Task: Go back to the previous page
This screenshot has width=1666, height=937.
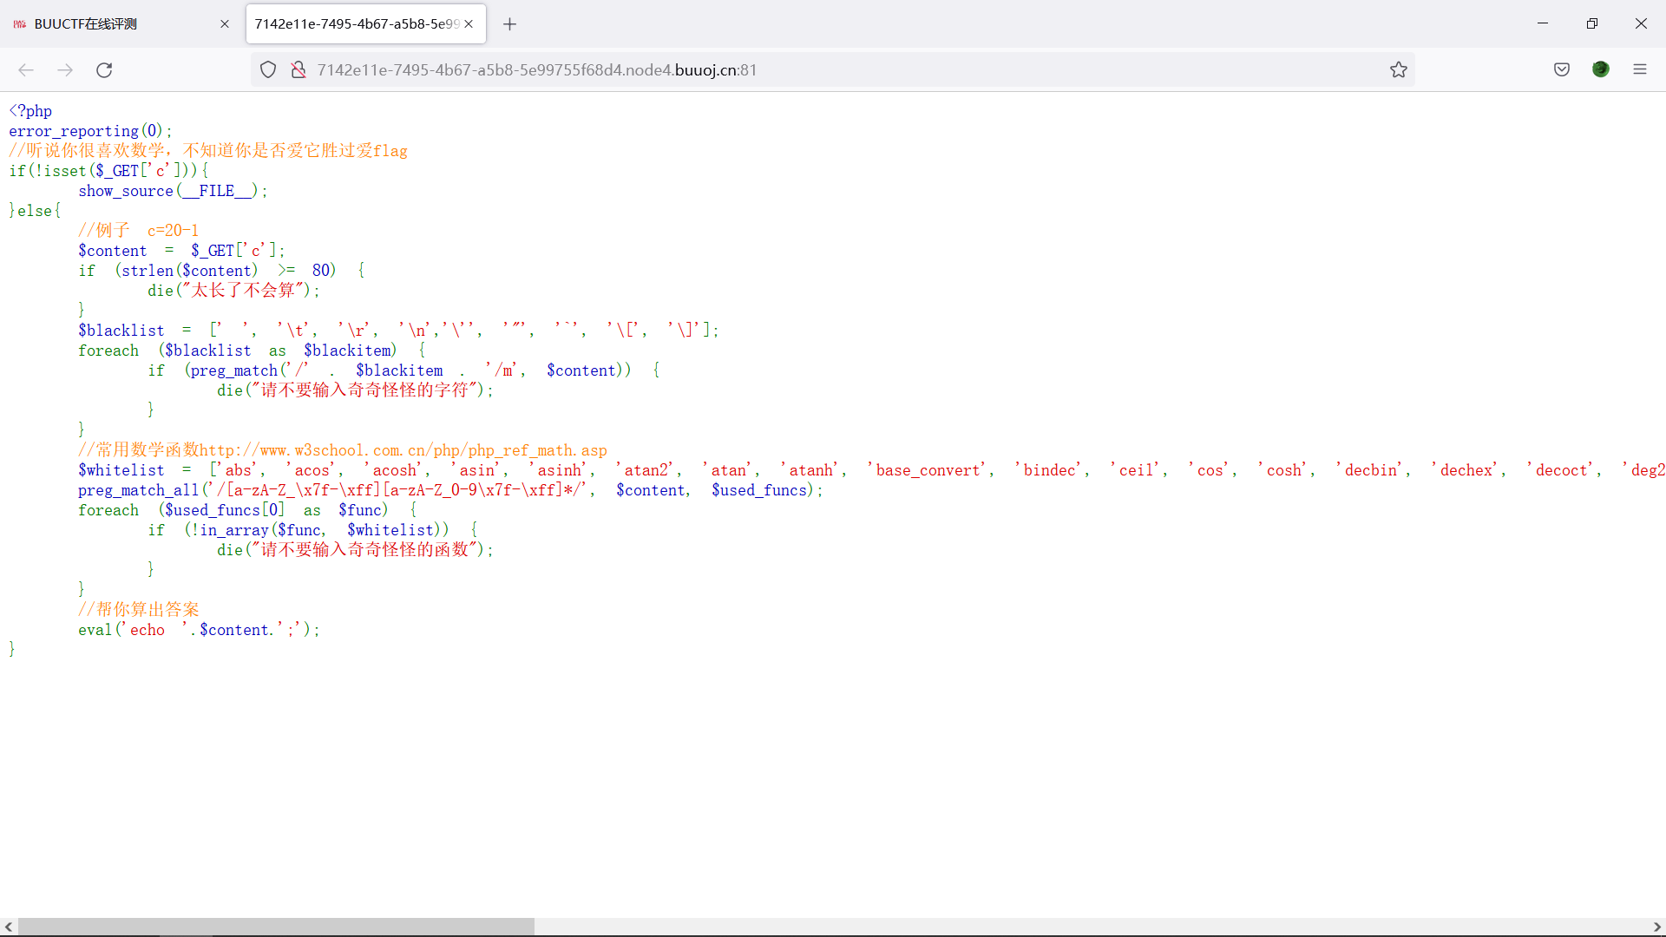Action: [x=26, y=70]
